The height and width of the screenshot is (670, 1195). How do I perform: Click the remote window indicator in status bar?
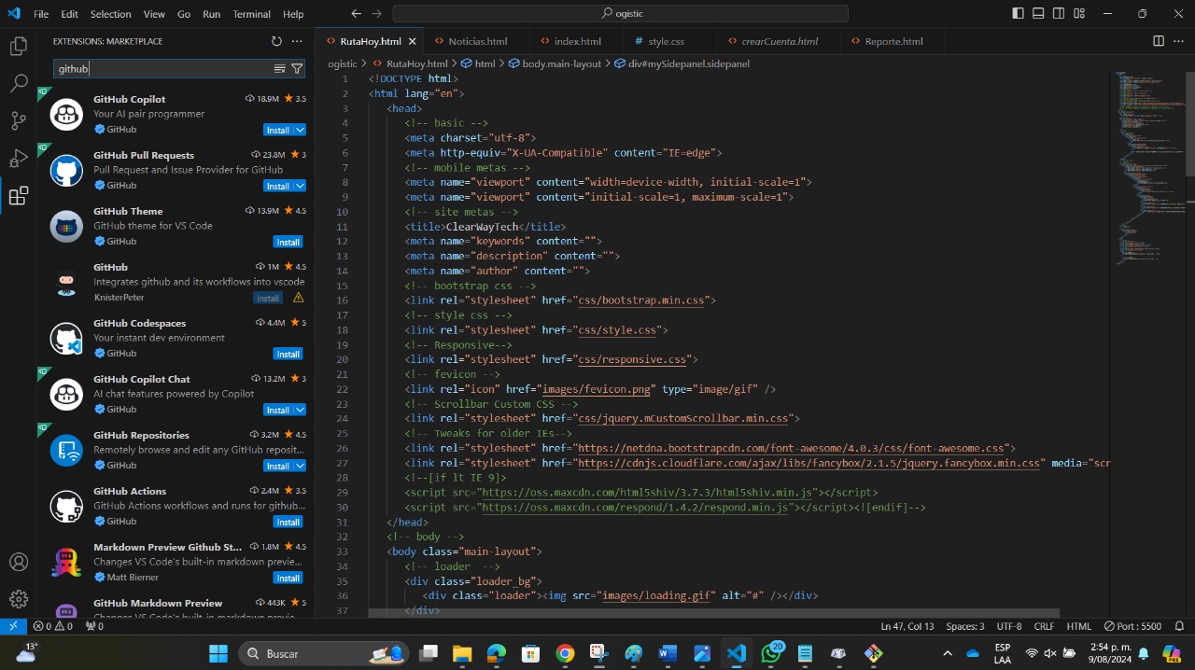[13, 626]
